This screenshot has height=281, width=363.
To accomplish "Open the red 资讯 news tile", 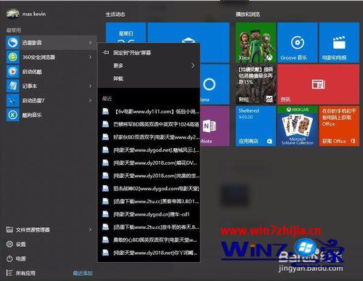I will (x=318, y=84).
